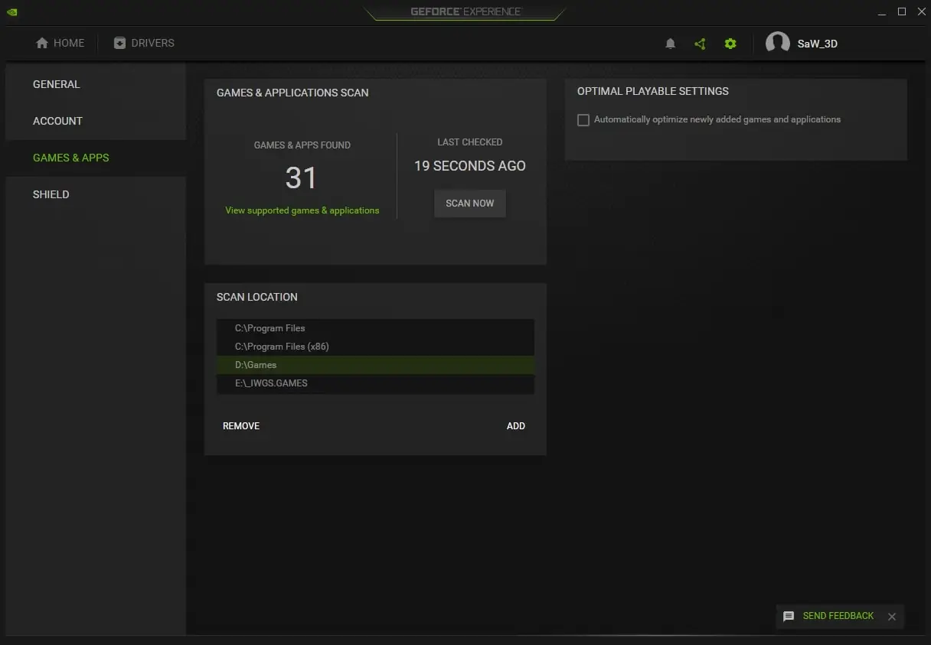Select the GAMES & APPS section

tap(96, 158)
